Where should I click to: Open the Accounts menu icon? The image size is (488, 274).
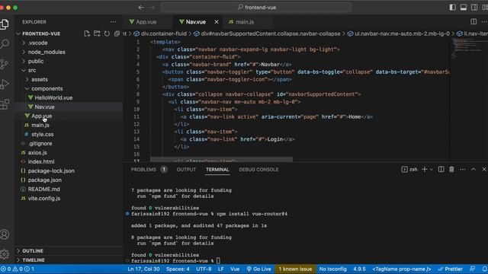(5, 234)
